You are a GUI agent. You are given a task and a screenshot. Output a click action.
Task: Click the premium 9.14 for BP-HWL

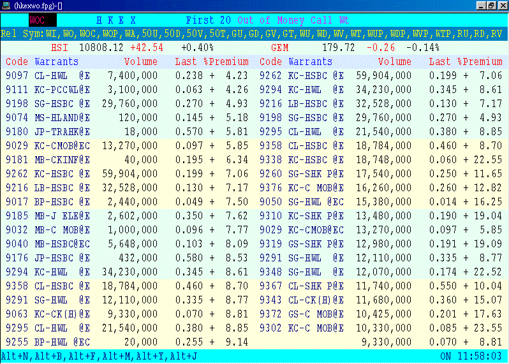[237, 342]
